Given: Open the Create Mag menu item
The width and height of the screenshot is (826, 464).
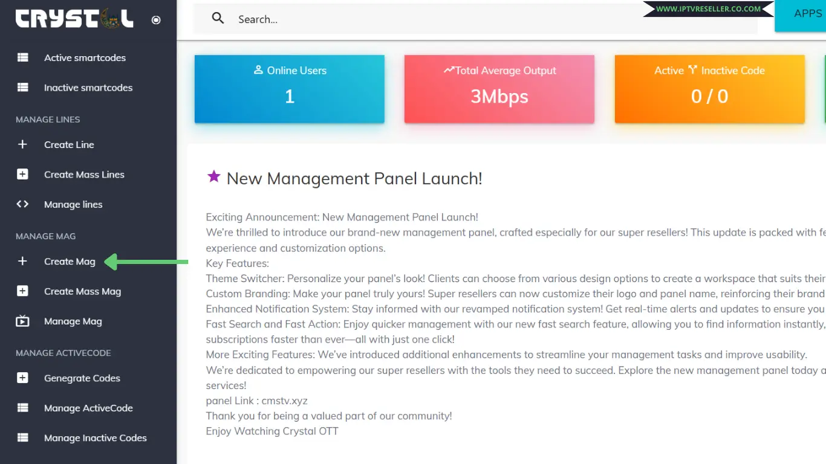Looking at the screenshot, I should pos(70,262).
